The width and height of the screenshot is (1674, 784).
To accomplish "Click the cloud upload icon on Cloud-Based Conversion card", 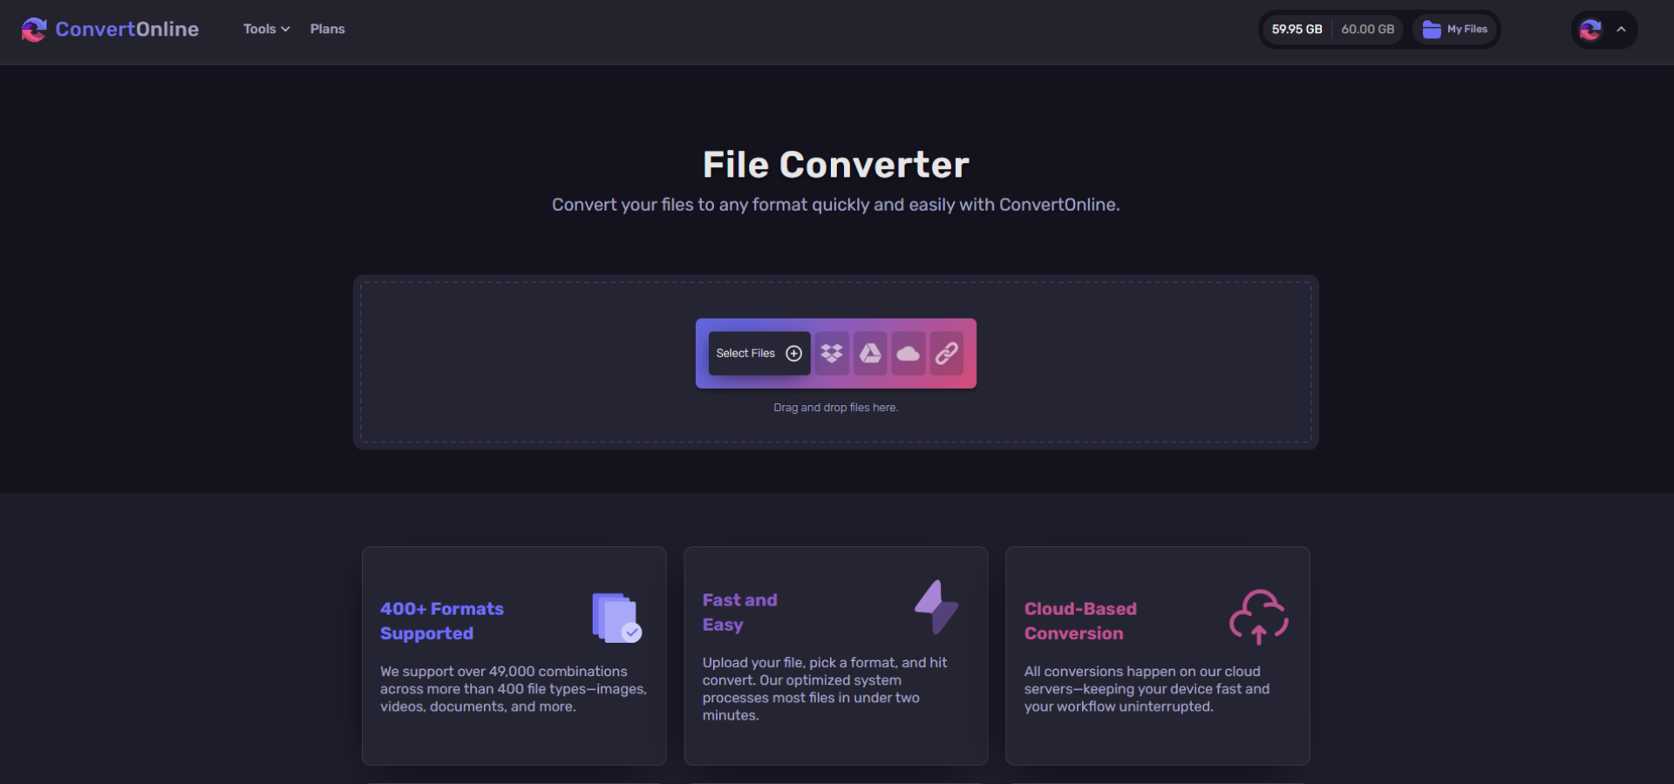I will click(1258, 617).
